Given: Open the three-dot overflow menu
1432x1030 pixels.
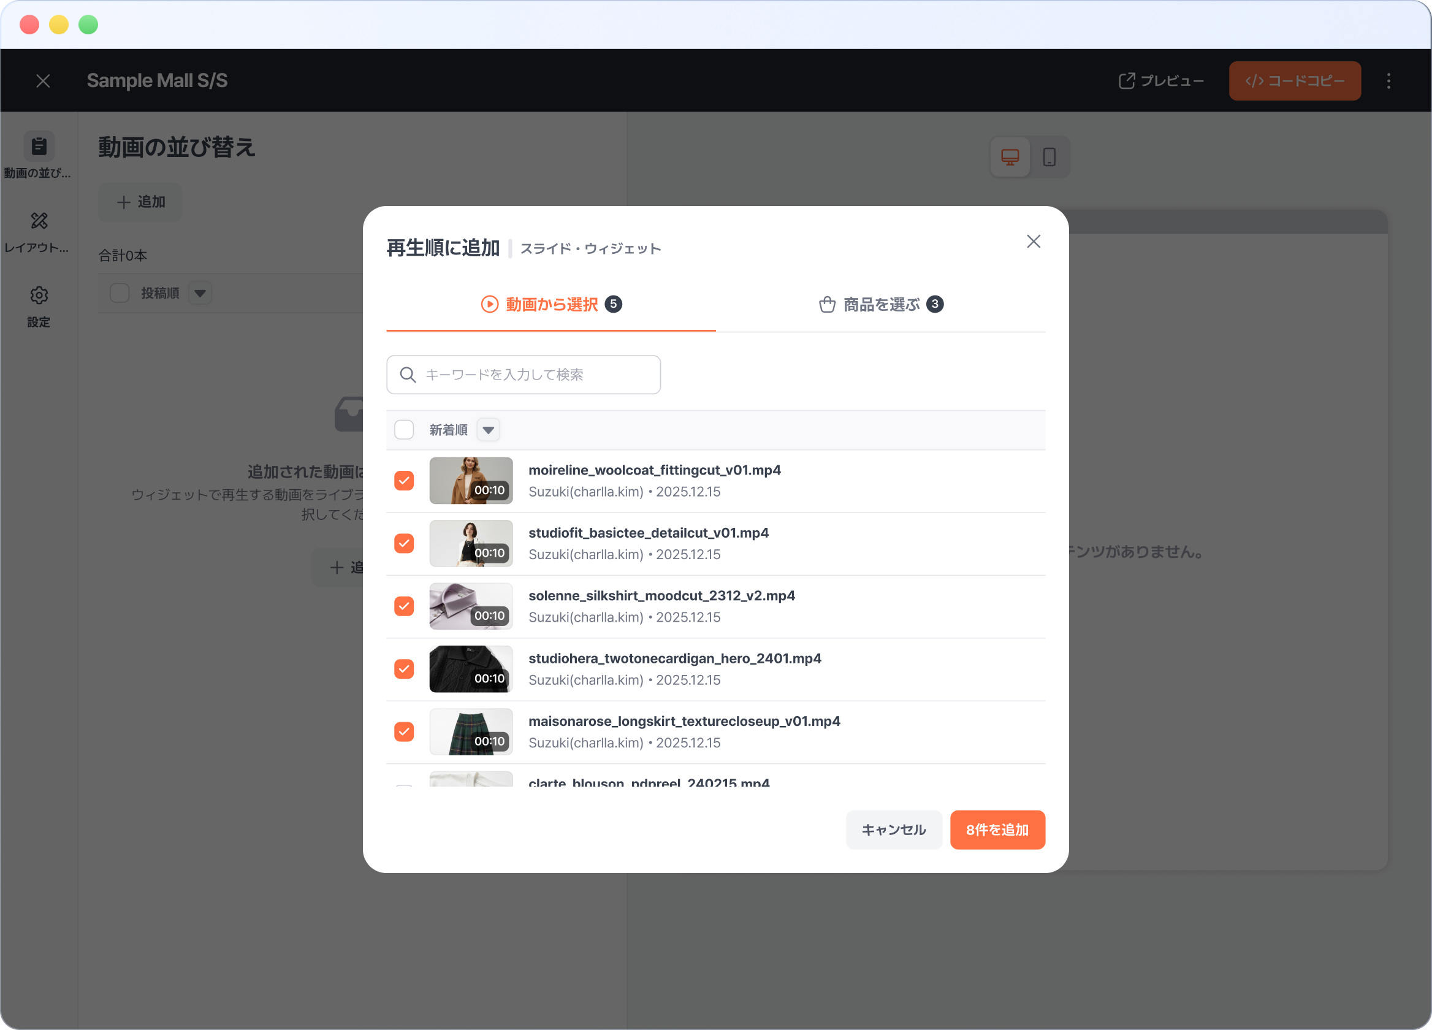Looking at the screenshot, I should pyautogui.click(x=1388, y=81).
